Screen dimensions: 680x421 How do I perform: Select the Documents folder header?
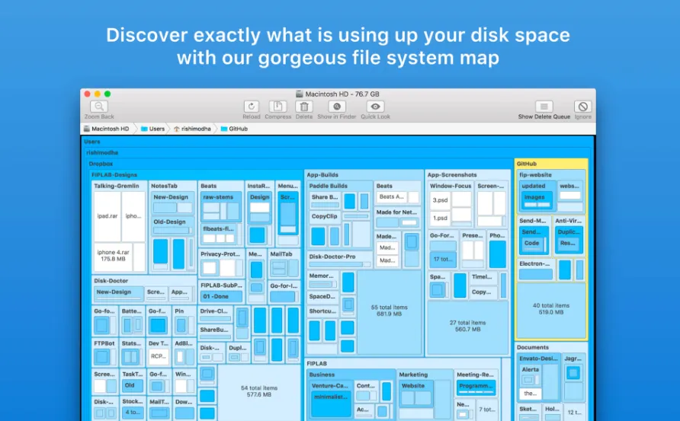point(533,347)
